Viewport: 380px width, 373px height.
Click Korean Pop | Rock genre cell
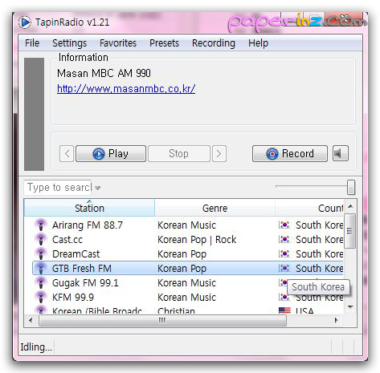coord(197,239)
